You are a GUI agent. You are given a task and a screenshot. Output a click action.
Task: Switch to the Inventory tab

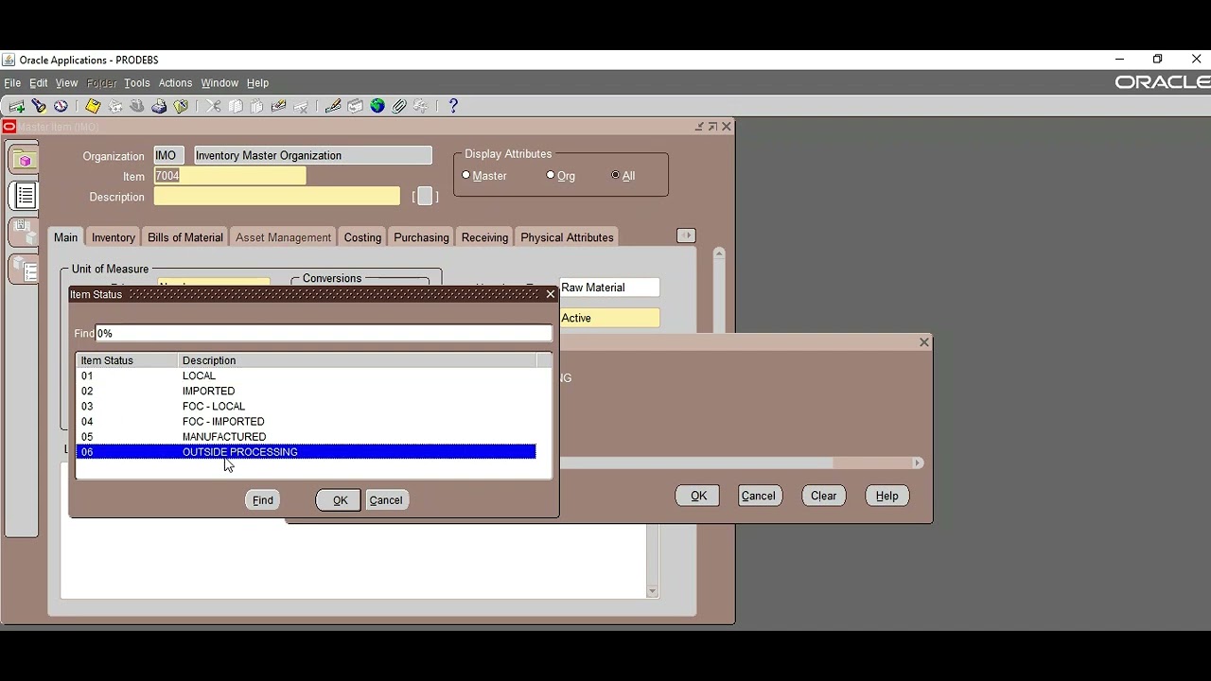113,237
